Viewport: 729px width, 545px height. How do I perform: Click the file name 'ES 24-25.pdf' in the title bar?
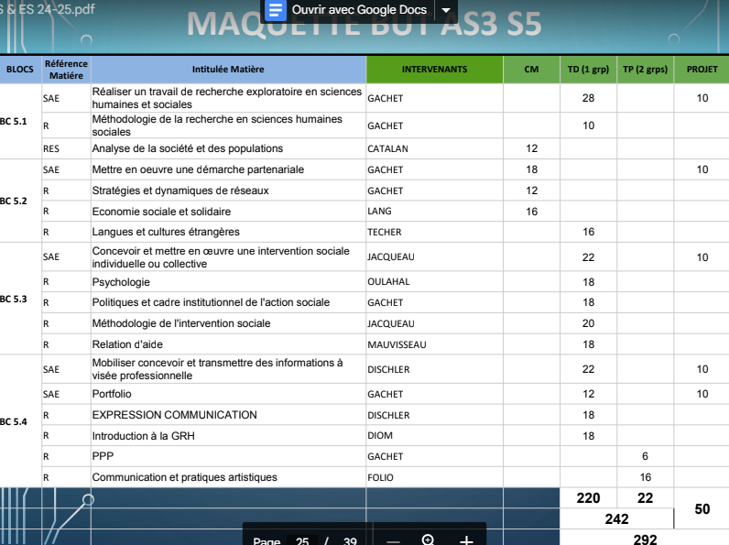pyautogui.click(x=55, y=9)
